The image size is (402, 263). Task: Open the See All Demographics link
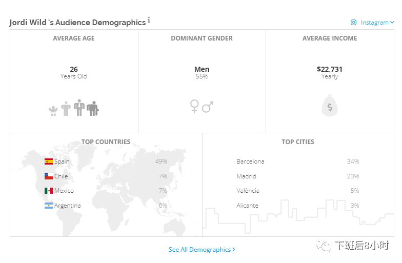(x=200, y=250)
